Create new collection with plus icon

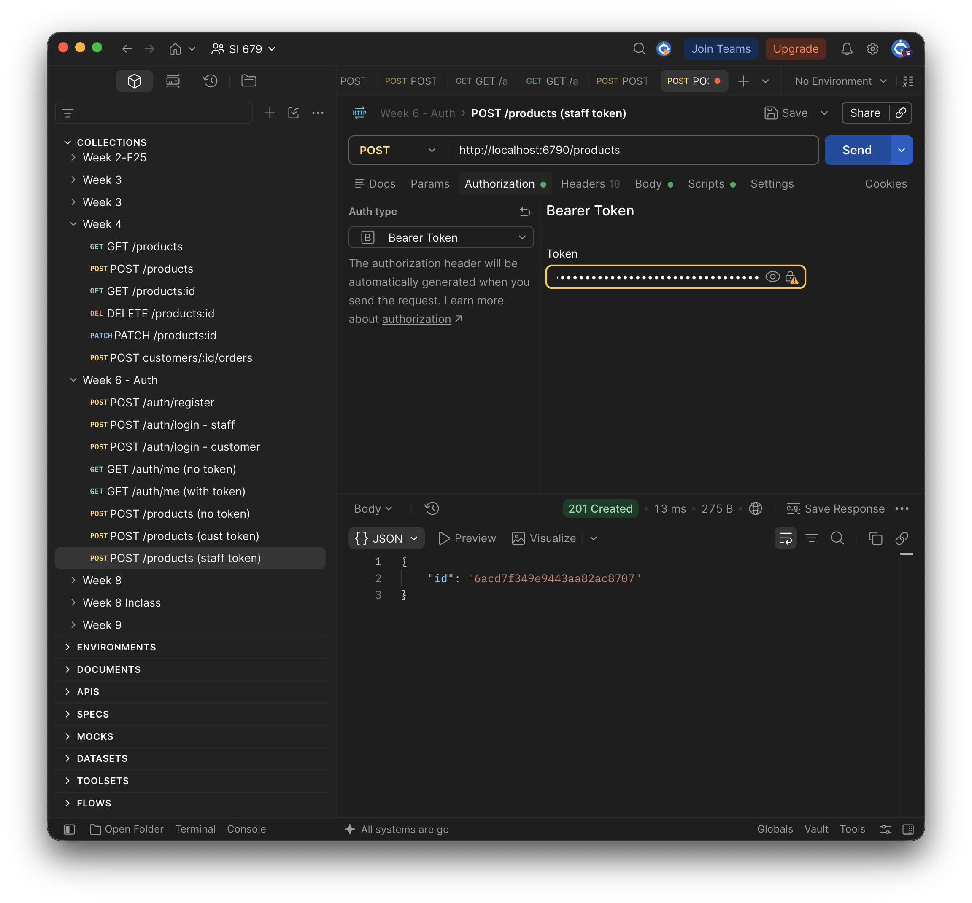(270, 113)
